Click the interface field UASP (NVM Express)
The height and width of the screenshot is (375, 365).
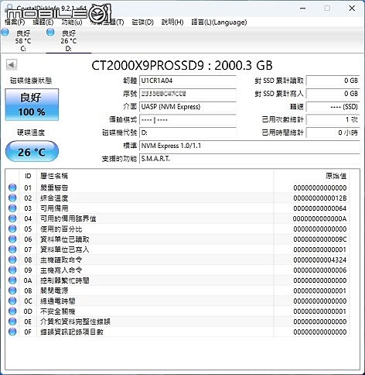coord(188,107)
